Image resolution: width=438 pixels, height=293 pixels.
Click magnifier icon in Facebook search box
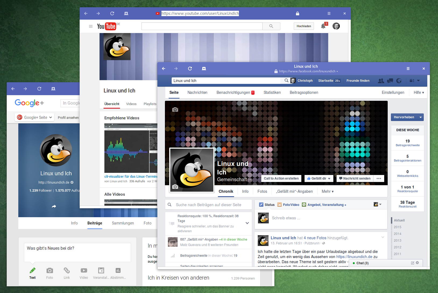click(286, 80)
